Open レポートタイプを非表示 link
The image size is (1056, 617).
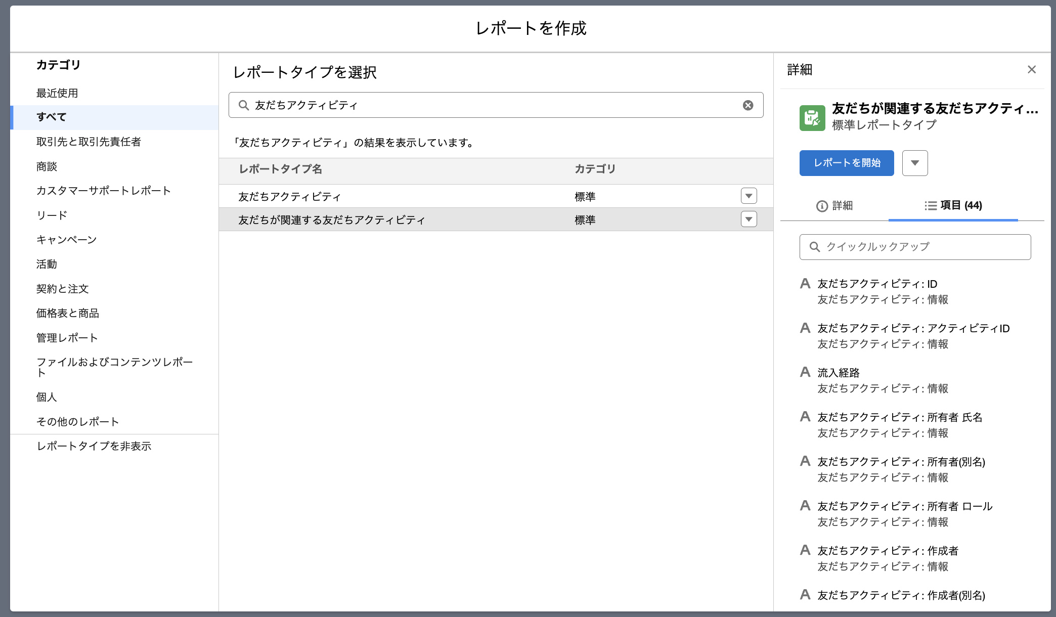[94, 446]
